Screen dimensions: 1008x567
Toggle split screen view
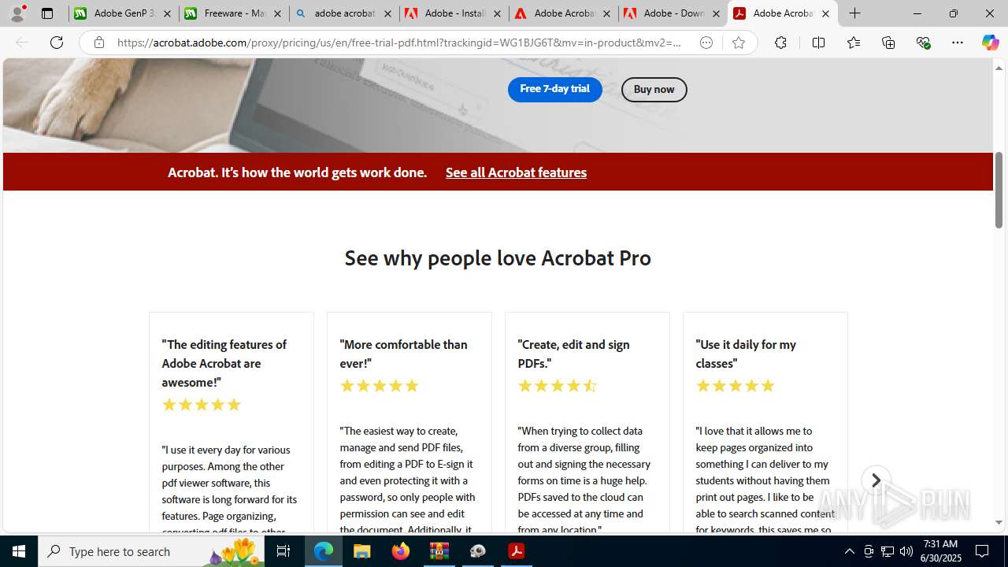818,43
